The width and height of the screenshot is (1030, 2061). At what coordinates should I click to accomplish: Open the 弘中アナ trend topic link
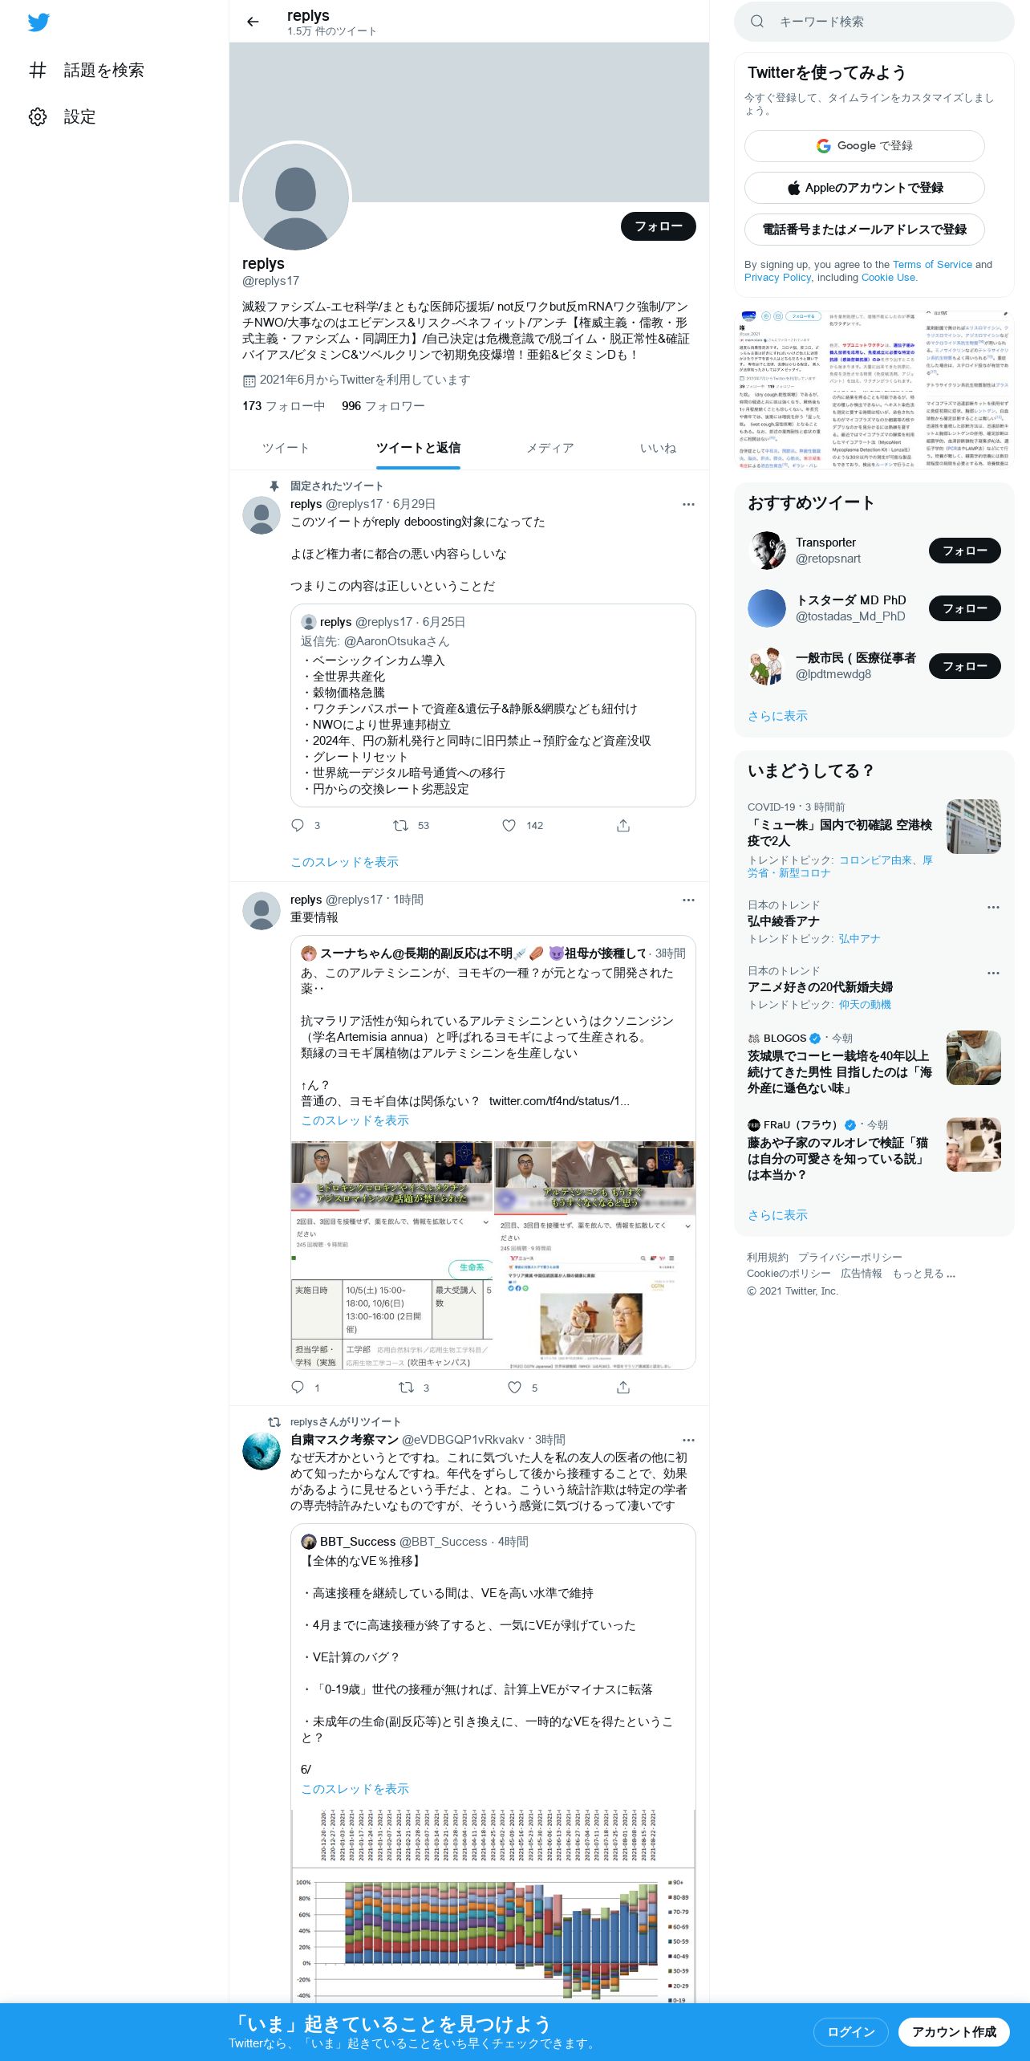click(x=859, y=938)
